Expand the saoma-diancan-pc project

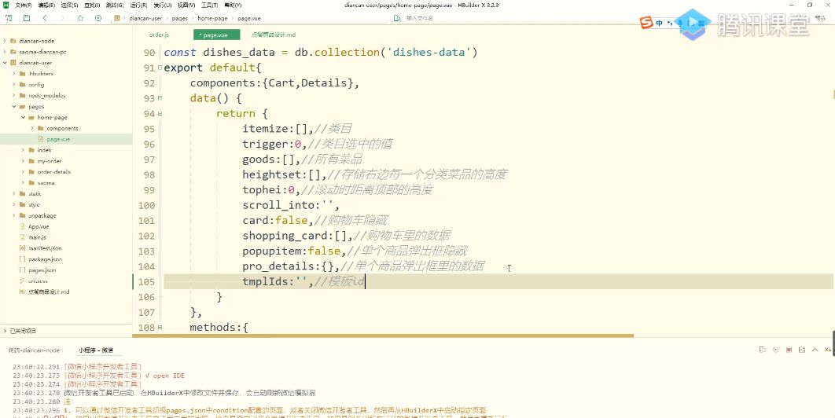[6, 52]
